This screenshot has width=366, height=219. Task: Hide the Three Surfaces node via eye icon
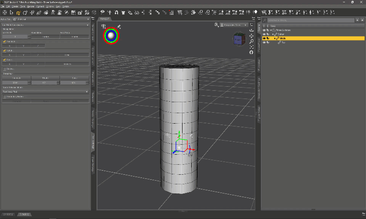tap(264, 30)
